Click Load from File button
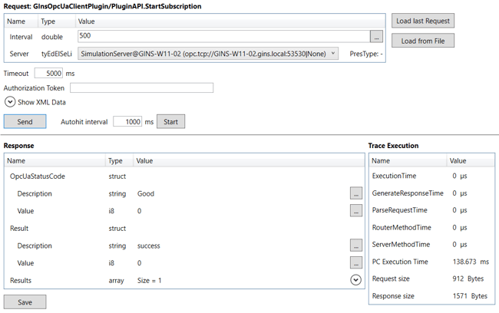Image resolution: width=499 pixels, height=313 pixels. pos(422,41)
